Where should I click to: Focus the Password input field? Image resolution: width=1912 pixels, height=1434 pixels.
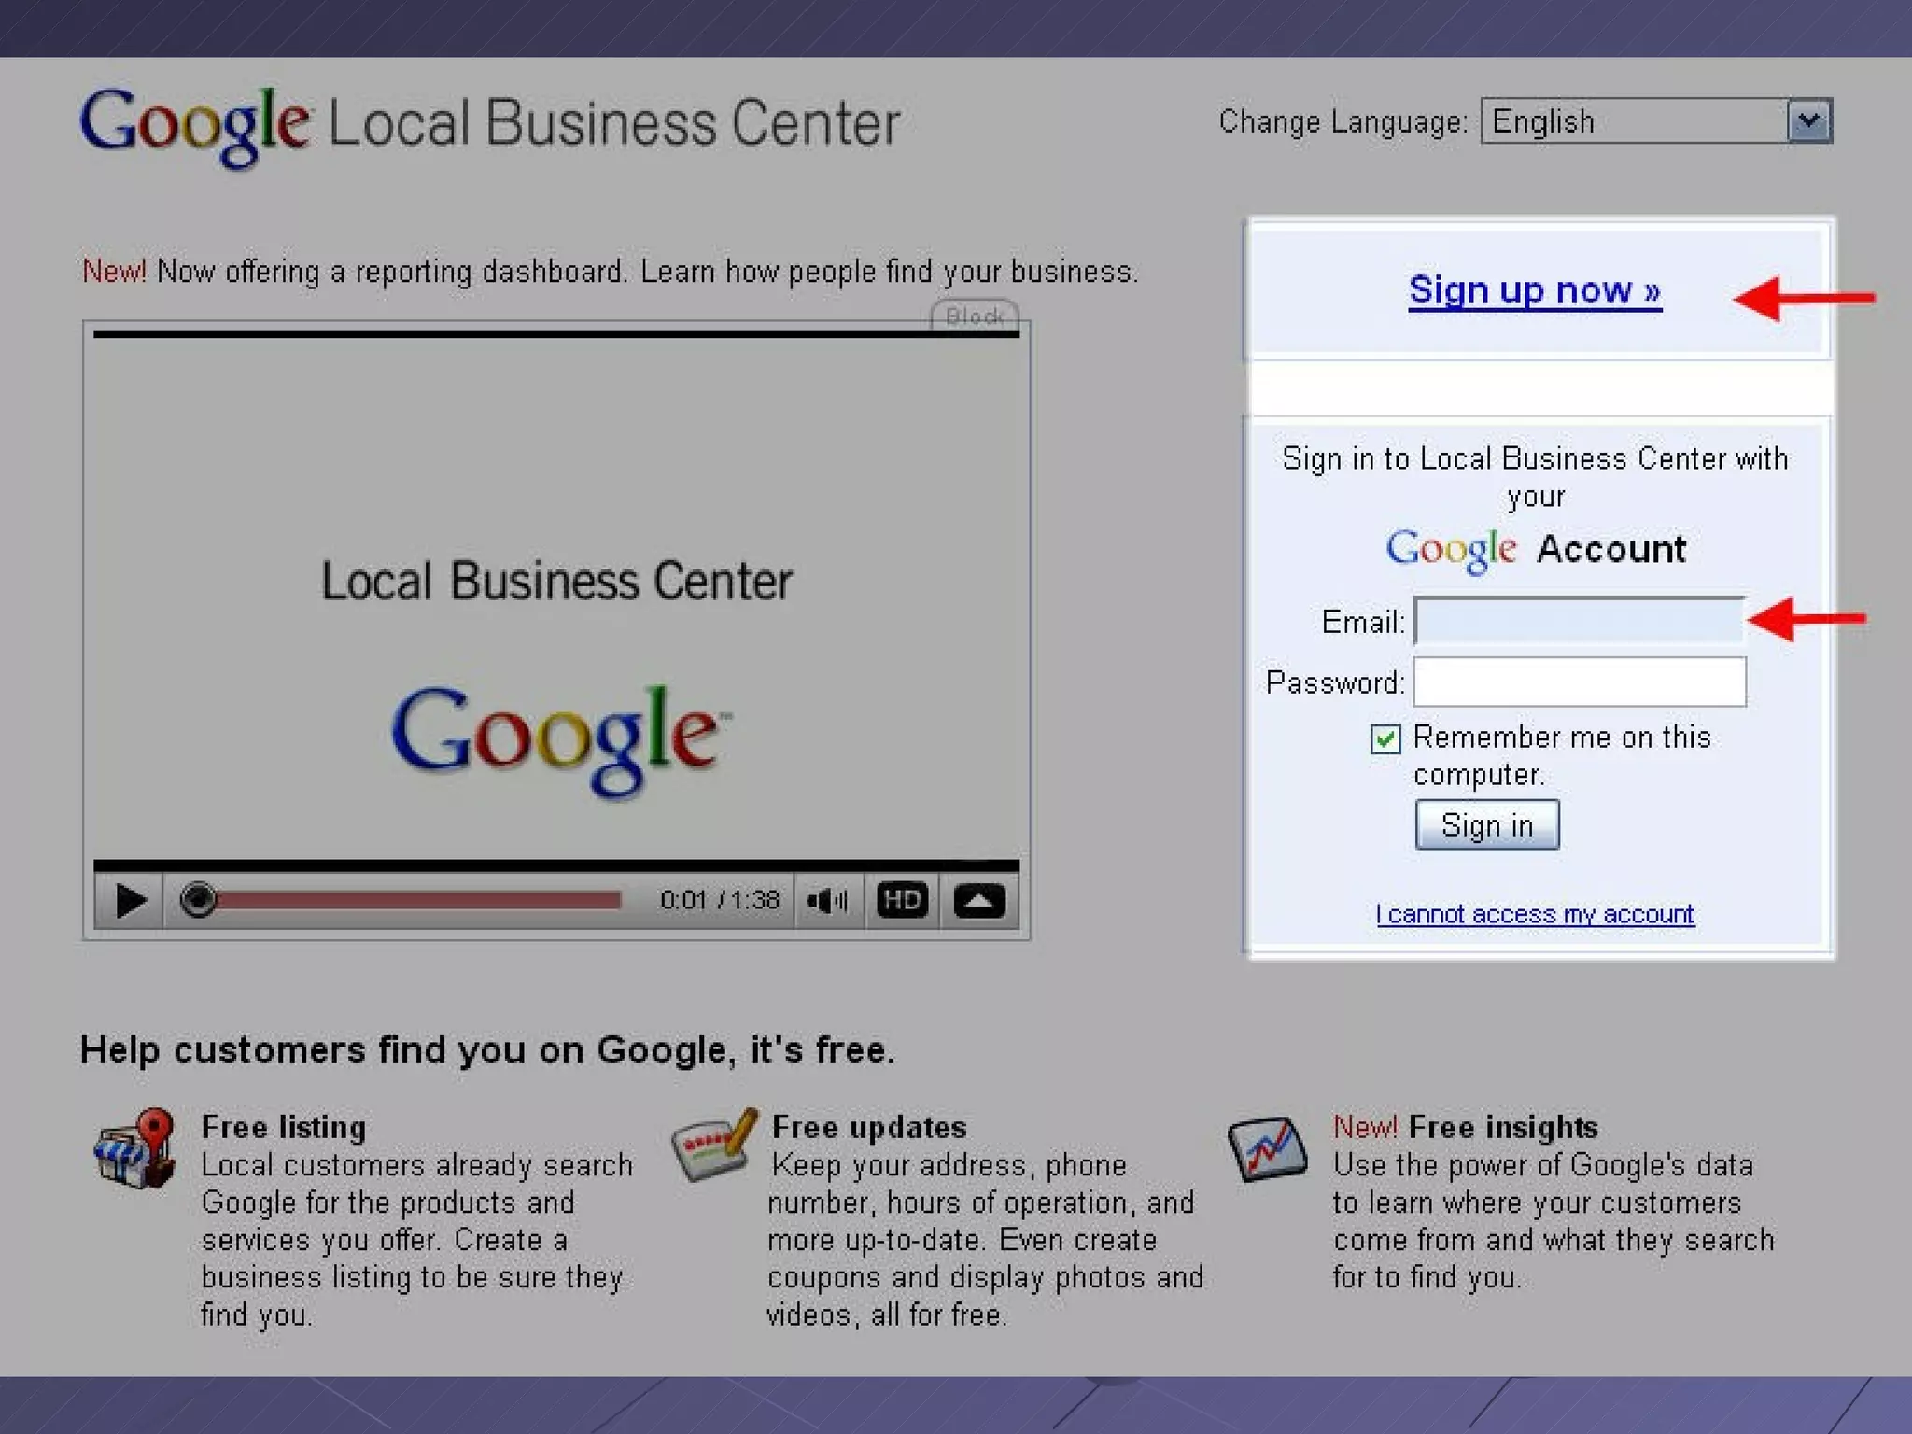point(1579,682)
